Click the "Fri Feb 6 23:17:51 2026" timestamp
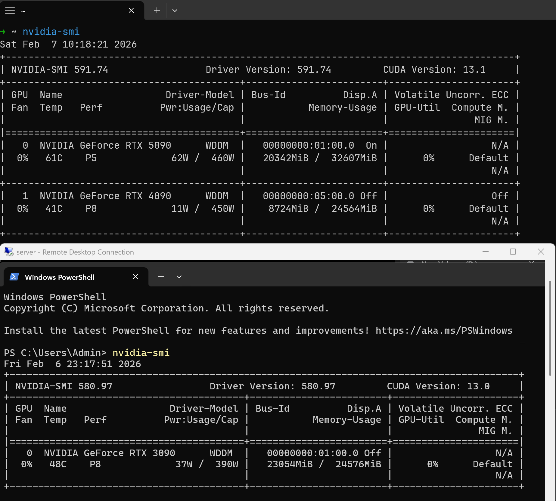 point(73,364)
